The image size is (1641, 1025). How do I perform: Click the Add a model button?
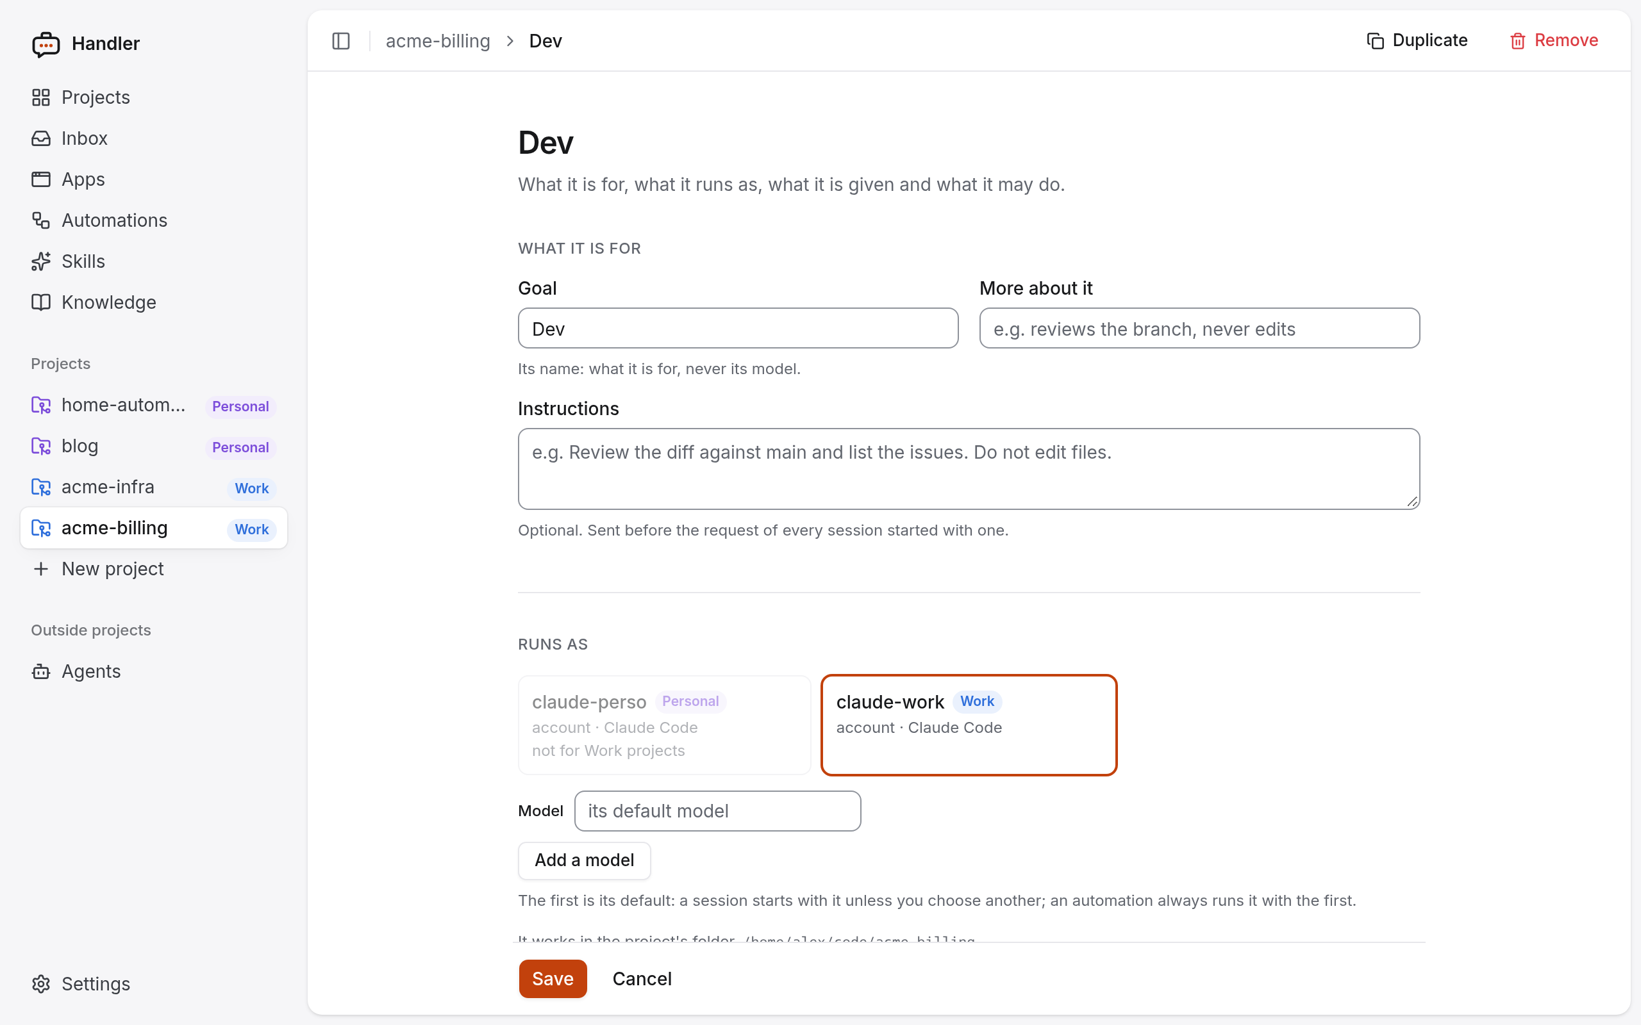[585, 860]
